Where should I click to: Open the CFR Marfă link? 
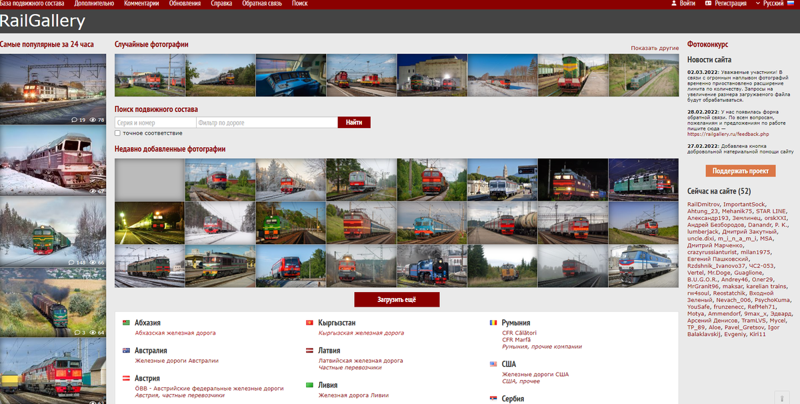point(517,340)
